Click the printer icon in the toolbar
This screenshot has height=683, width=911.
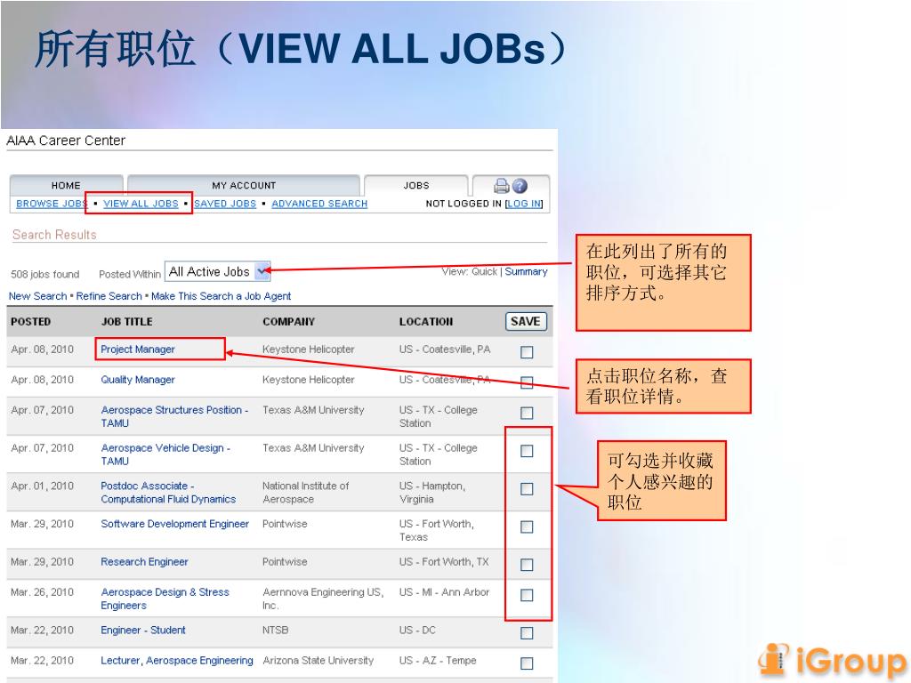pos(501,186)
